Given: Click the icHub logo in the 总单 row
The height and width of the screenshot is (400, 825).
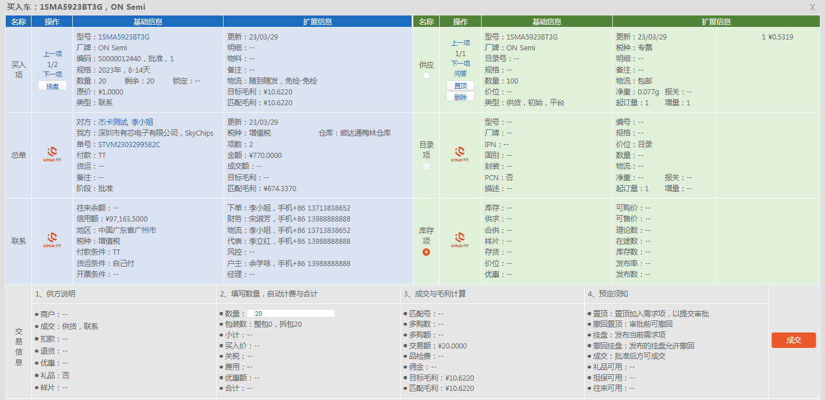Looking at the screenshot, I should [x=52, y=155].
